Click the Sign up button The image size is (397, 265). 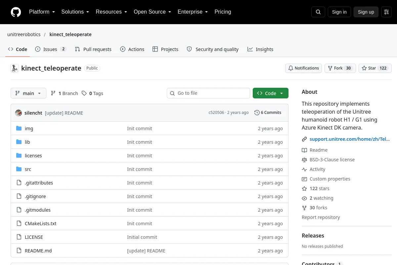click(x=366, y=12)
